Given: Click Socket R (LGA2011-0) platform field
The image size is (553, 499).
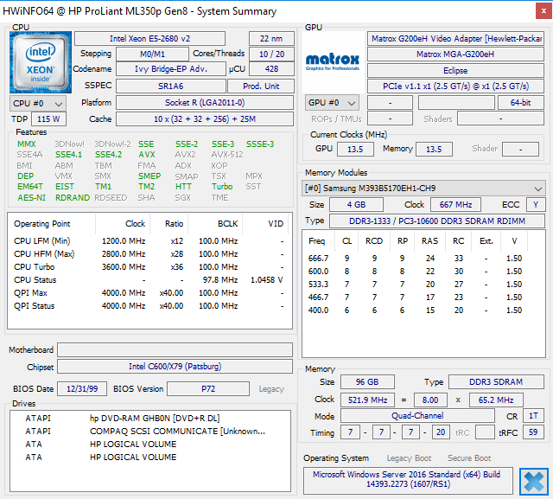Looking at the screenshot, I should tap(205, 103).
